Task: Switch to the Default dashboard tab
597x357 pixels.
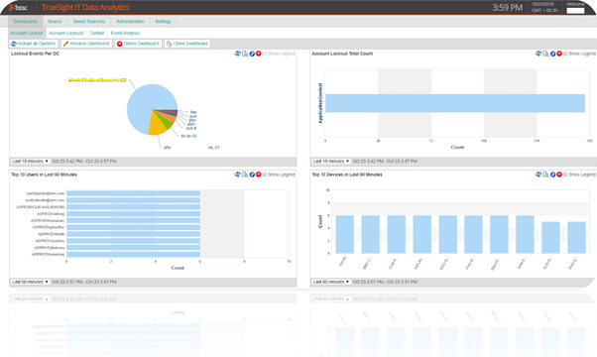Action: tap(97, 33)
